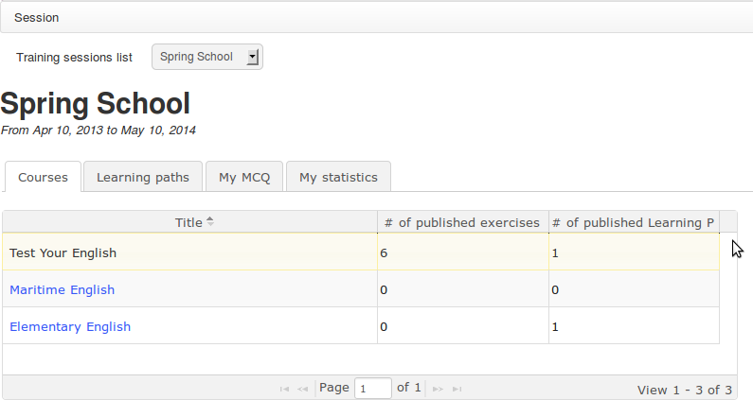The image size is (753, 400).
Task: Click exercises count 6 cell
Action: coord(461,253)
